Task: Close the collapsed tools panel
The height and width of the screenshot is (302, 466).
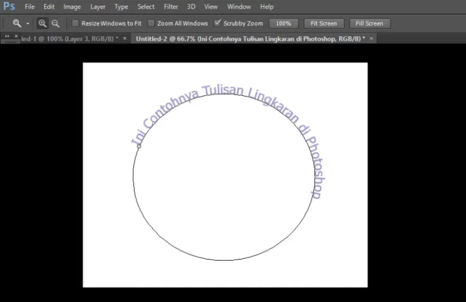Action: 16,36
